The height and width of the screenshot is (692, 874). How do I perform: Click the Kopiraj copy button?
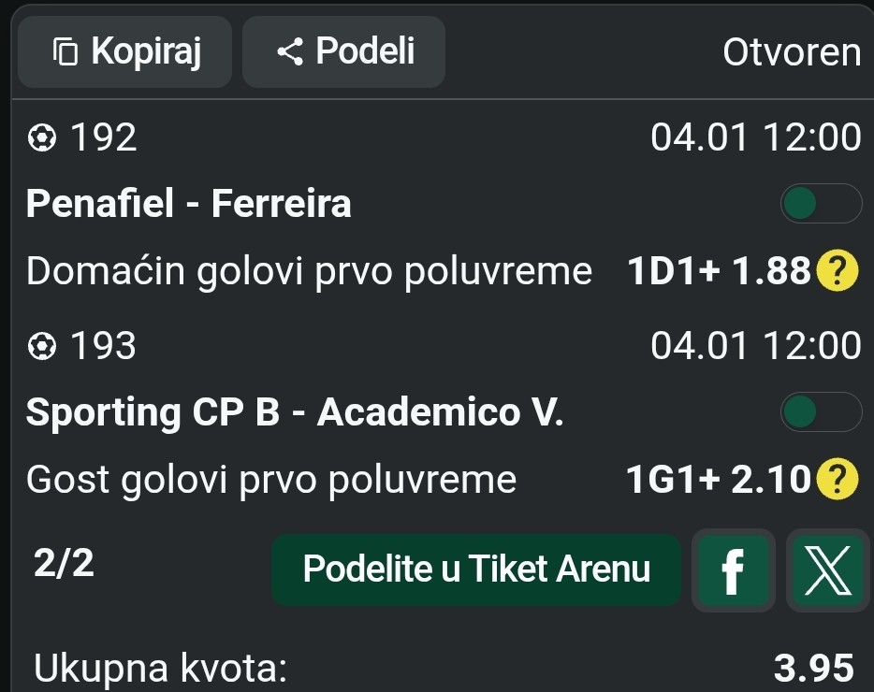coord(125,51)
